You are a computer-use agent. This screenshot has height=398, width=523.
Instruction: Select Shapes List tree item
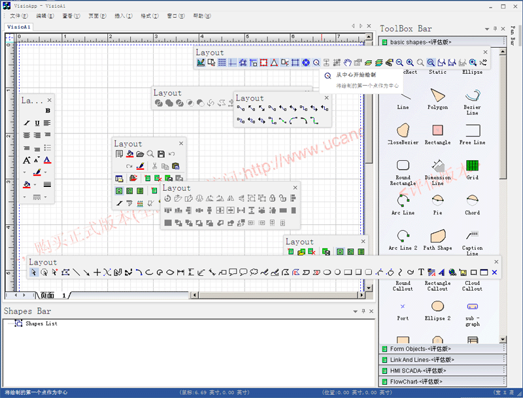[x=41, y=323]
